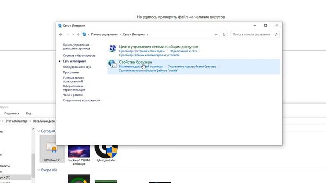Click Панель управления breadcrumb
326x183 pixels.
[x=104, y=34]
